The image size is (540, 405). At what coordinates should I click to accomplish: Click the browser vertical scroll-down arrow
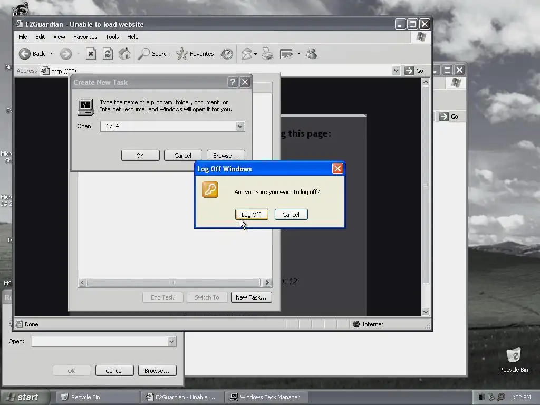click(x=426, y=312)
